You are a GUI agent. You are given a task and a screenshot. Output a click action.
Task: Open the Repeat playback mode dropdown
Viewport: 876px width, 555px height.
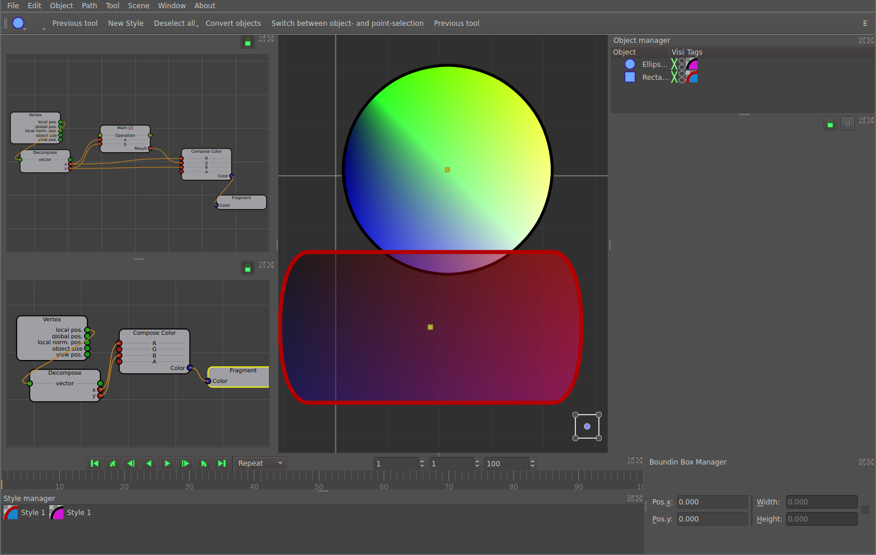(261, 463)
